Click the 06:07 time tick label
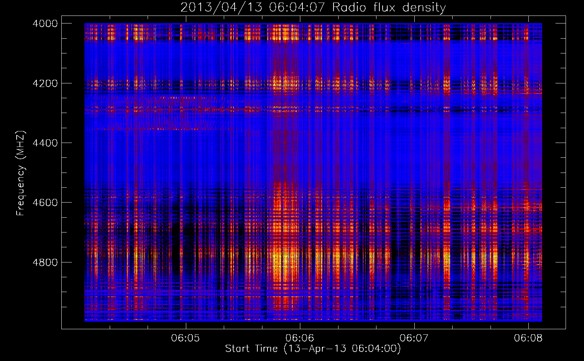 click(x=414, y=338)
